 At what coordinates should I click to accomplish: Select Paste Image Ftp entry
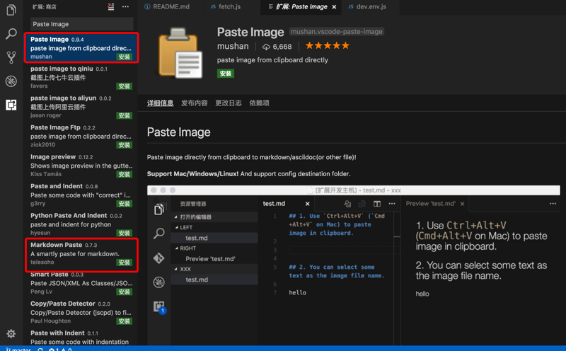pyautogui.click(x=81, y=136)
